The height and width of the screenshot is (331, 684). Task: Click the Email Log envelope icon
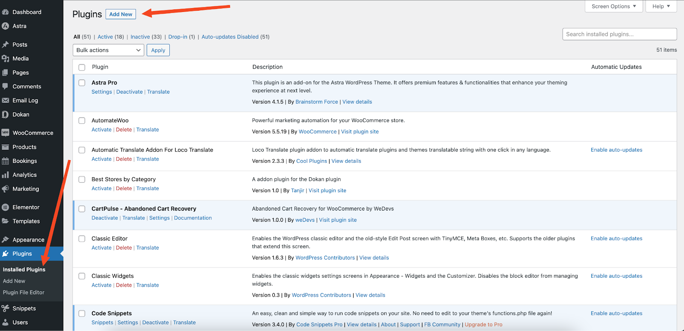point(6,100)
